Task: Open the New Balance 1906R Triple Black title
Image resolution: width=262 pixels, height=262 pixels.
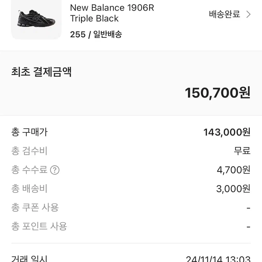Action: click(x=112, y=13)
